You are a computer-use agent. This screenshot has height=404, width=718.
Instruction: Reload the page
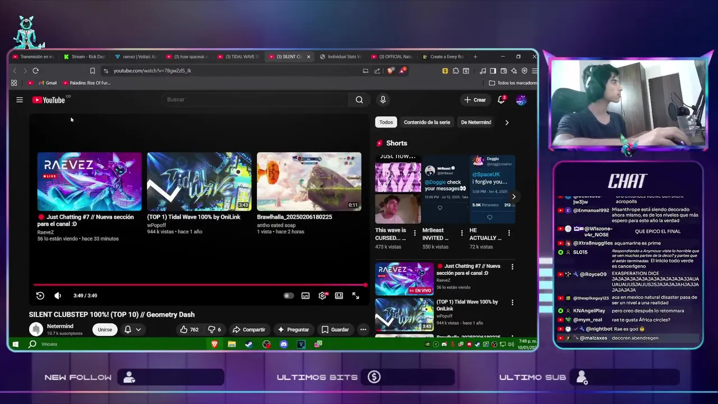tap(35, 71)
